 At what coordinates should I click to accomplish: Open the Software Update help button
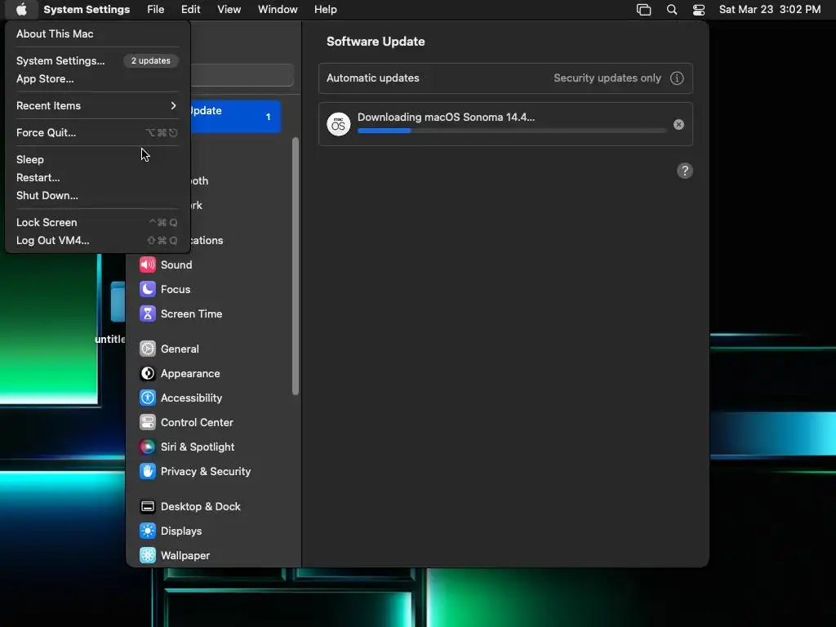[685, 171]
